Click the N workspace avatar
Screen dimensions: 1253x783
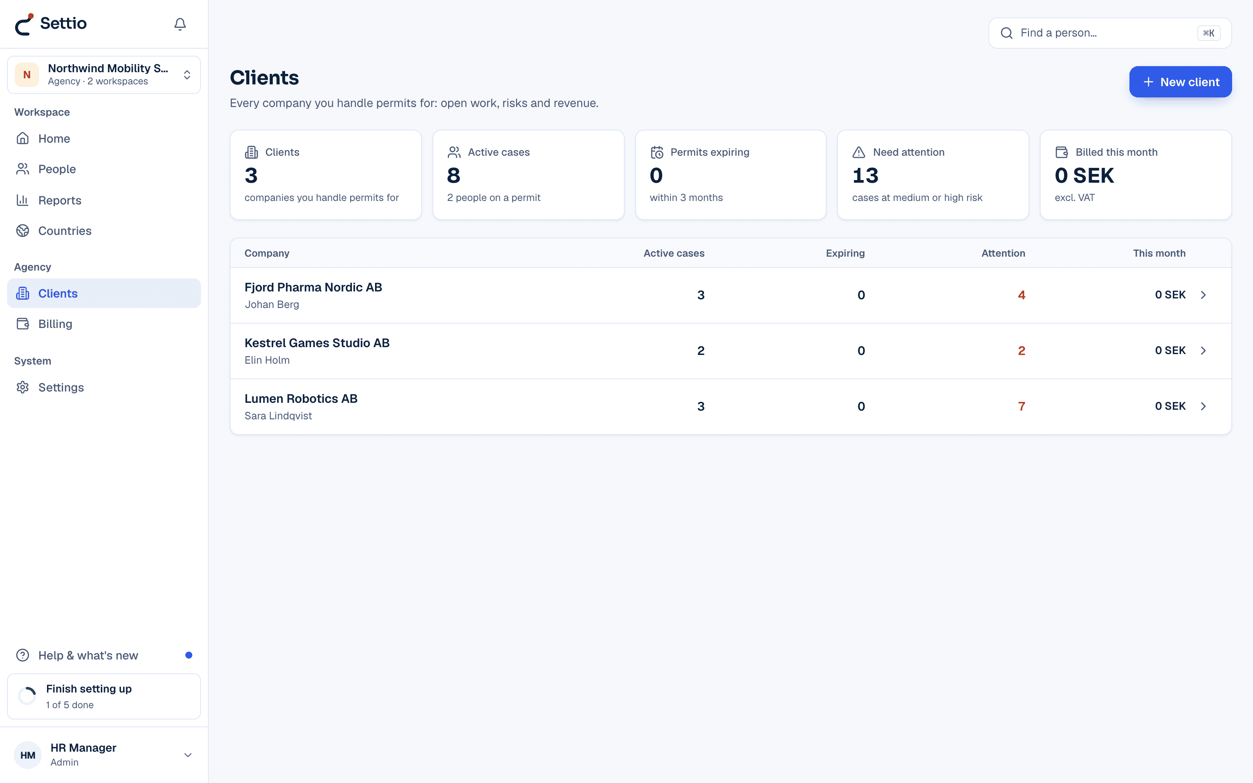tap(27, 74)
